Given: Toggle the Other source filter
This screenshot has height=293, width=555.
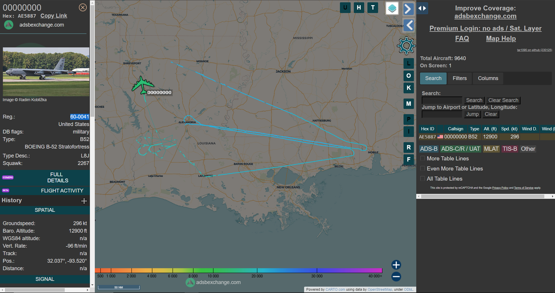Looking at the screenshot, I should [528, 149].
